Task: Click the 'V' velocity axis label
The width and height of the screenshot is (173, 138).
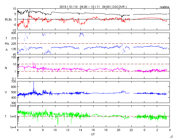Action: tap(6, 92)
